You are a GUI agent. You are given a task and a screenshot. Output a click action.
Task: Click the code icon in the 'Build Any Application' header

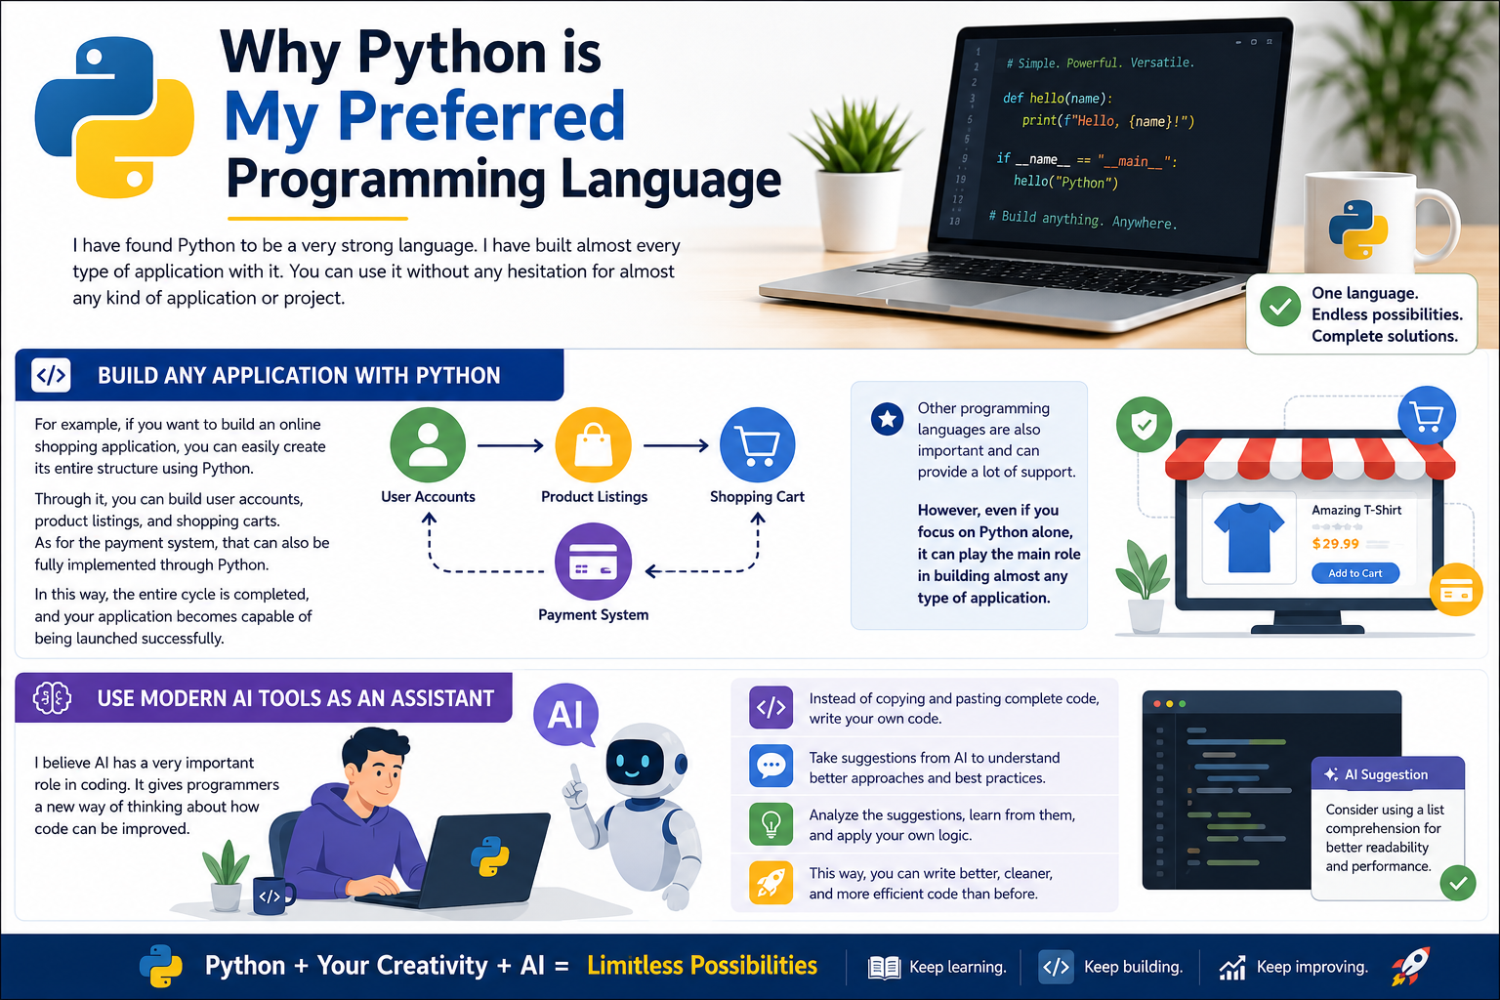coord(51,375)
